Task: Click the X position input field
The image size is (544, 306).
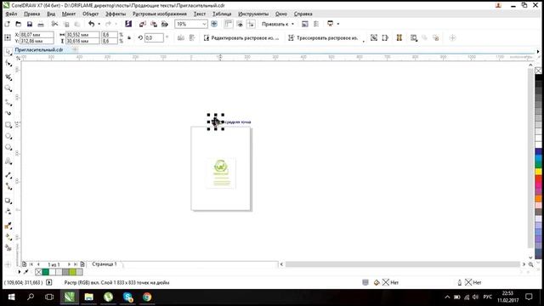Action: [37, 35]
